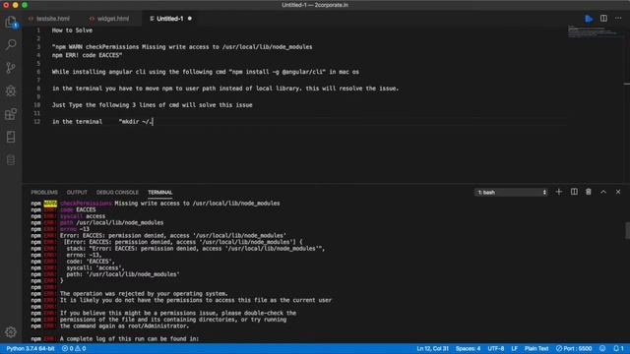Create a new terminal with plus
Screen dimensions: 630x354
[559, 192]
